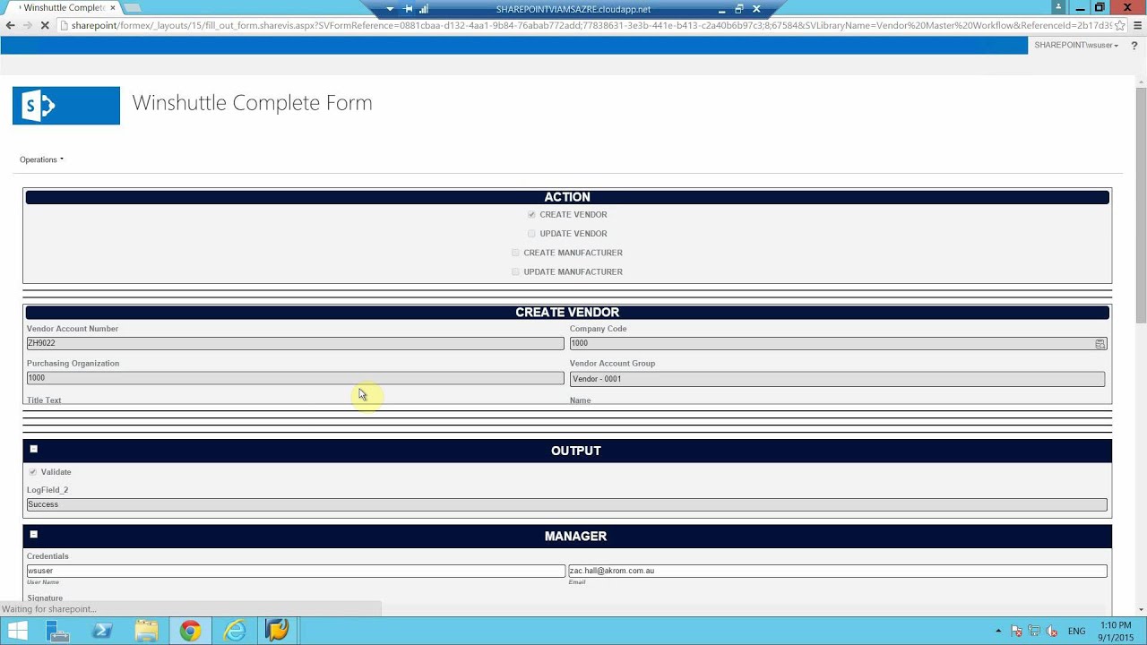Click the SharePoint help question mark
1147x645 pixels.
coord(1134,46)
